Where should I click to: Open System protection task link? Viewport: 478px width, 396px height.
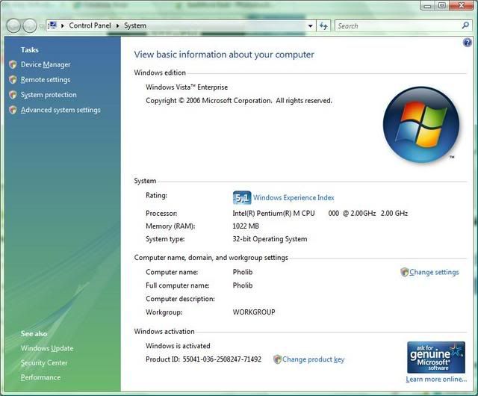[x=49, y=95]
